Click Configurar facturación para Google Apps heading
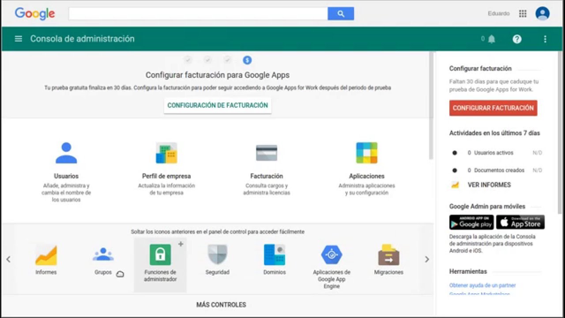565x318 pixels. [218, 75]
